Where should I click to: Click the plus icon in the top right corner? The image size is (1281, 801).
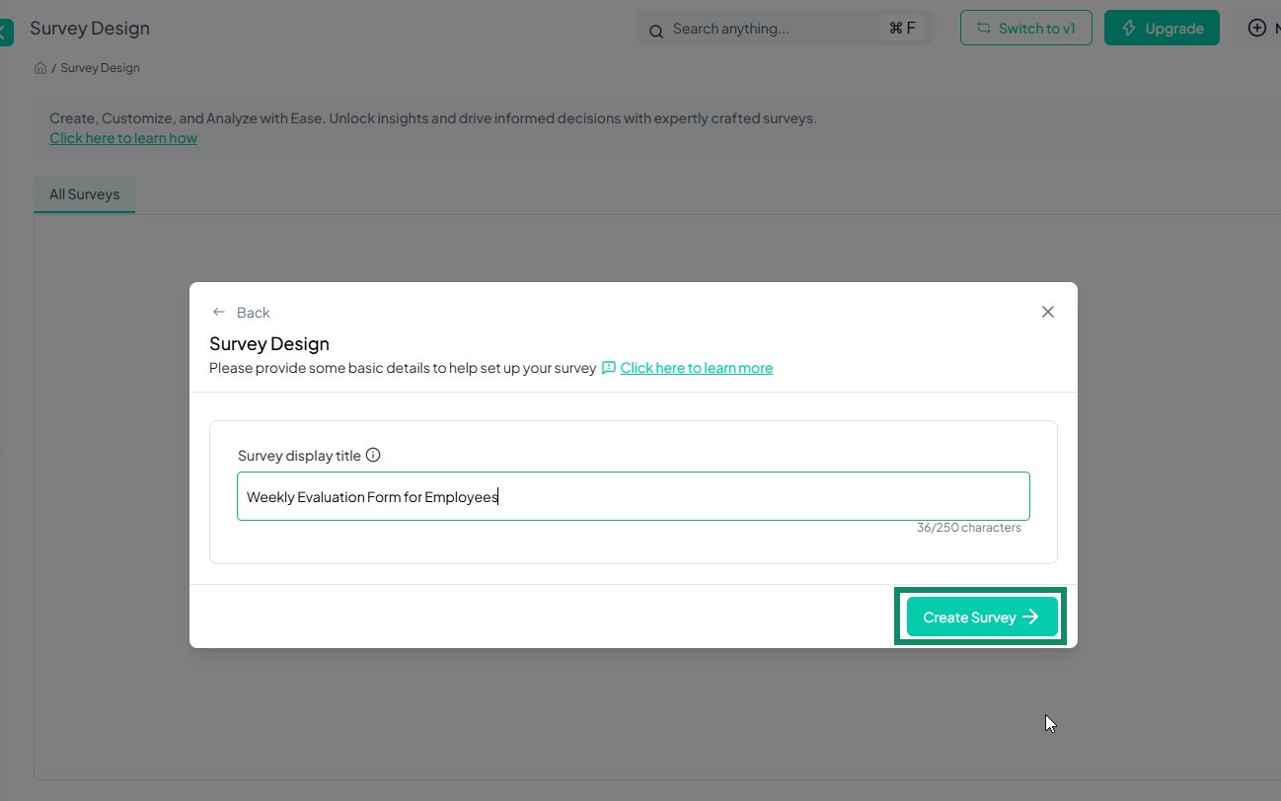pos(1258,28)
